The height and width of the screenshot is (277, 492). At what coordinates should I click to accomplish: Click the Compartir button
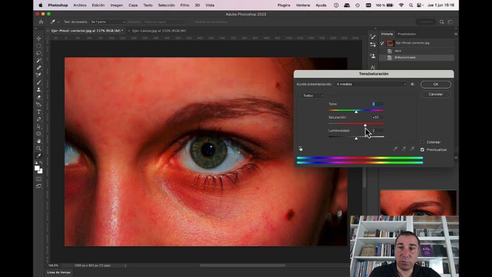click(426, 22)
